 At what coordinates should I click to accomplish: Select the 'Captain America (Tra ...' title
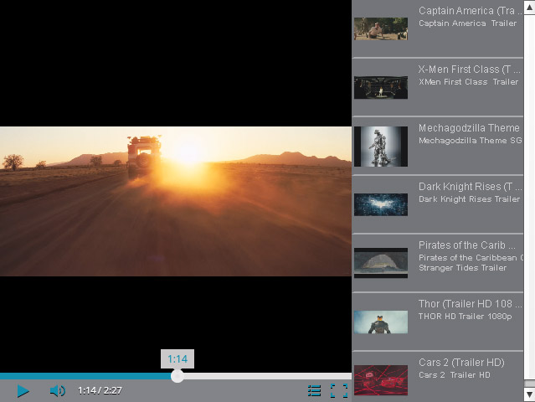point(470,11)
